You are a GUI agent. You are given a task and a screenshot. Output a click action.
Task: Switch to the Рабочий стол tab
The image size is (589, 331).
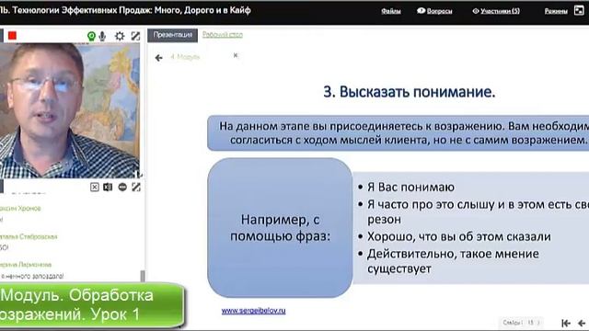(x=223, y=35)
